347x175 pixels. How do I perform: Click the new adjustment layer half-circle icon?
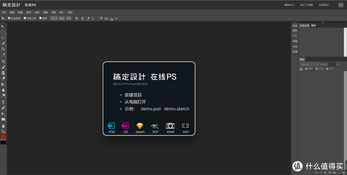[325, 172]
